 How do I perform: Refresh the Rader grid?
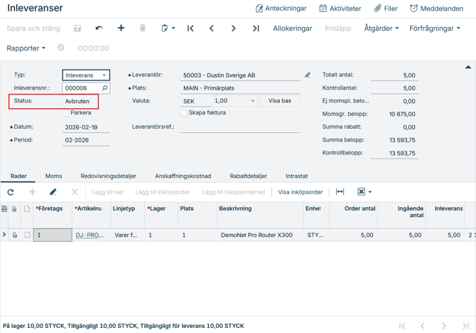coord(11,192)
